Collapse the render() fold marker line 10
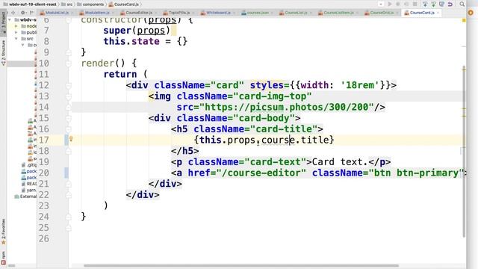The width and height of the screenshot is (478, 269). click(x=69, y=64)
